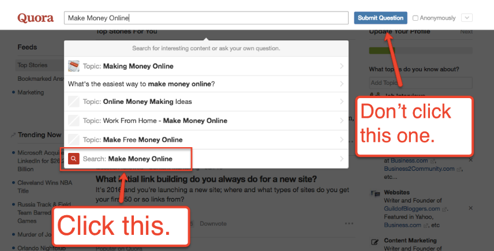The image size is (494, 251).
Task: Open Microsoft Acquires LinkedIn trending story
Action: pos(40,161)
